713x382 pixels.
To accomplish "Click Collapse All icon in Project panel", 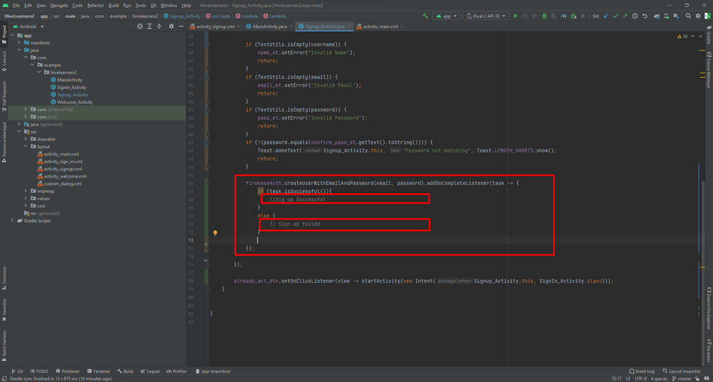I will (159, 26).
